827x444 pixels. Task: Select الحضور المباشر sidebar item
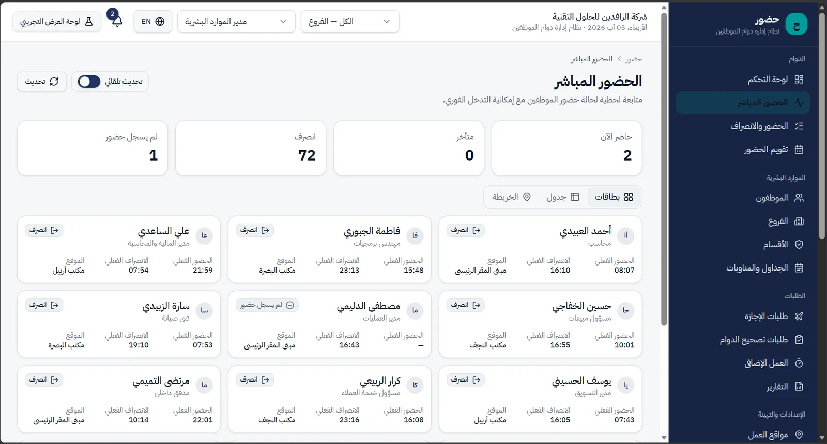click(x=743, y=103)
